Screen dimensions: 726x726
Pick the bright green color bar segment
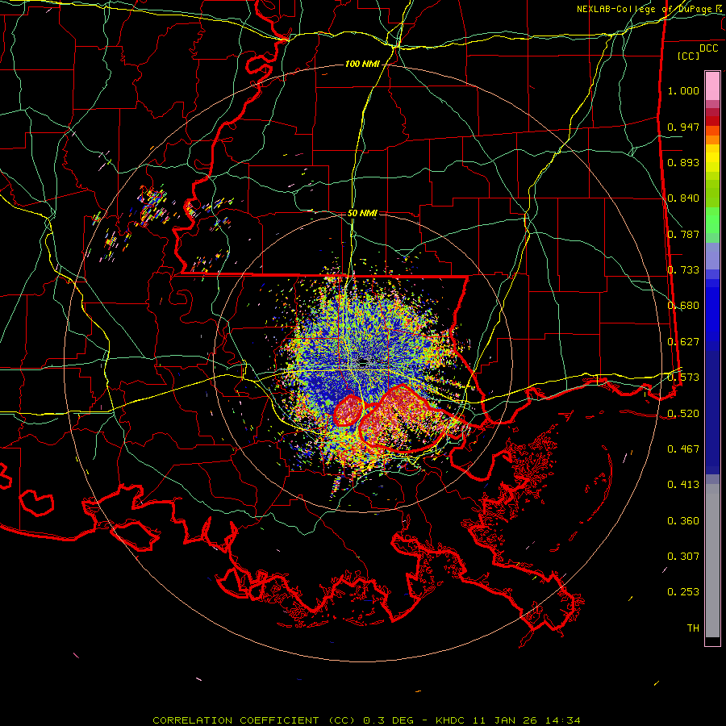pyautogui.click(x=712, y=220)
